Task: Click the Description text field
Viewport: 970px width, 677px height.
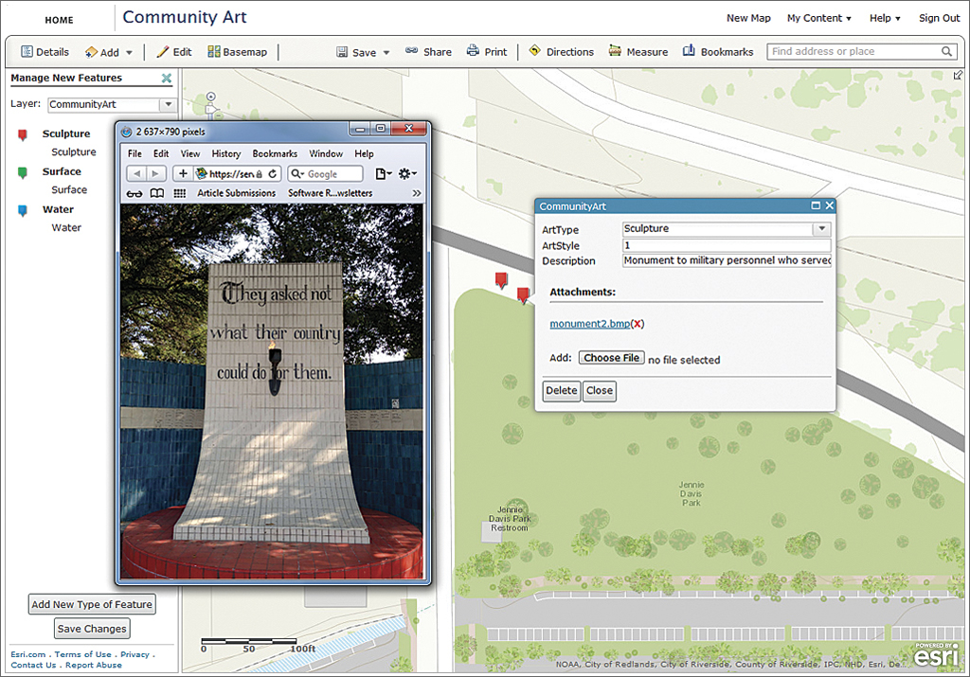Action: point(727,260)
